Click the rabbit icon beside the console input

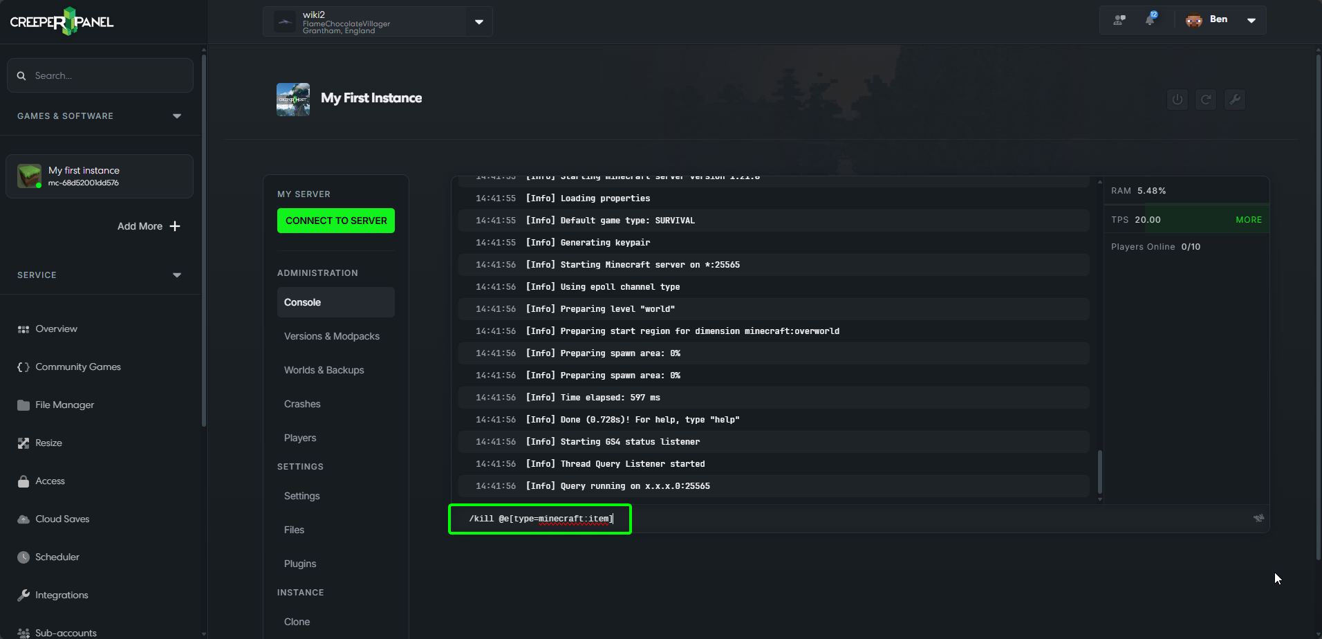pyautogui.click(x=1258, y=518)
